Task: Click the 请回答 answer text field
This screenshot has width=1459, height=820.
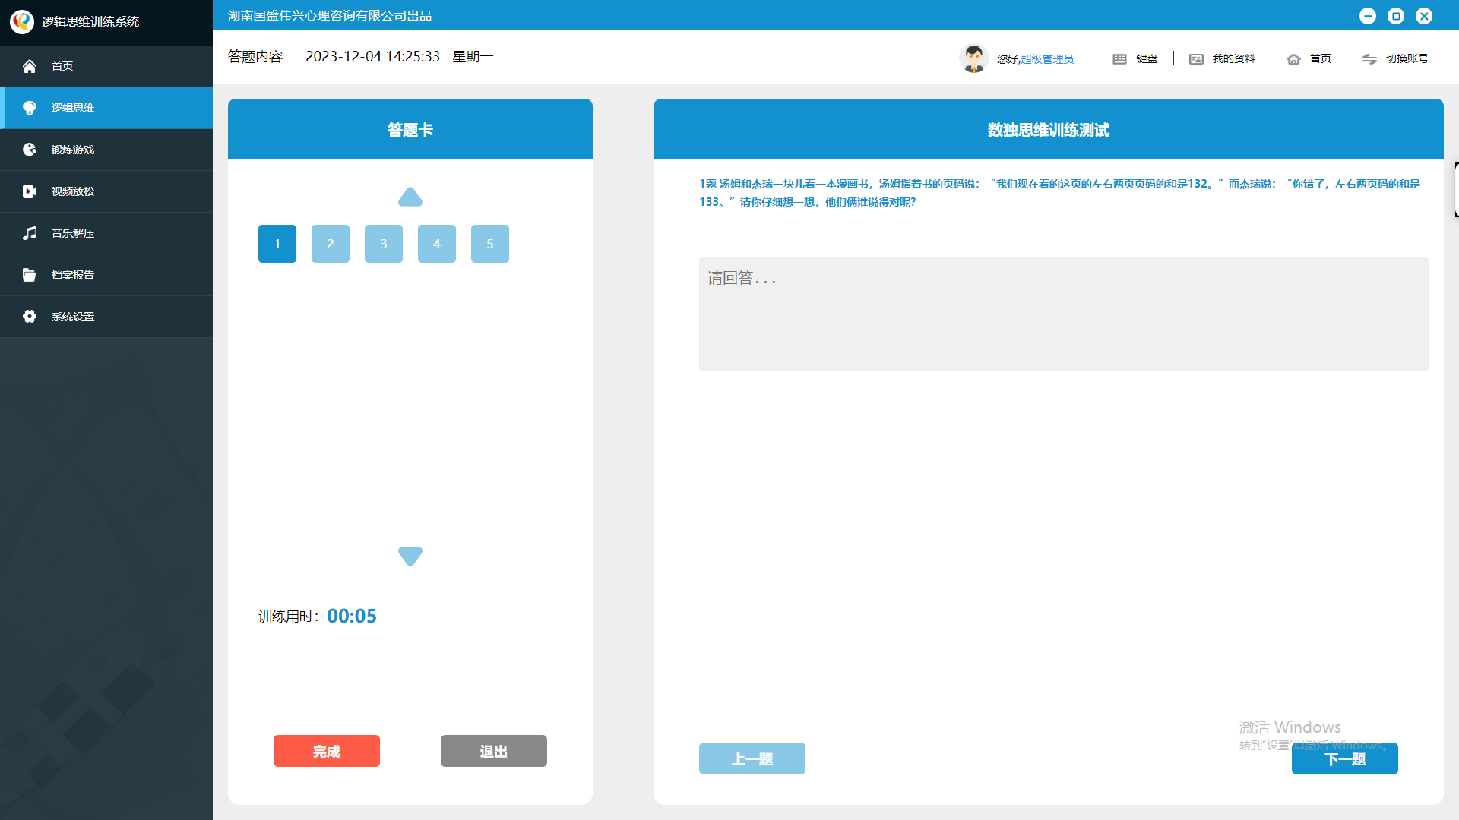Action: pos(1063,314)
